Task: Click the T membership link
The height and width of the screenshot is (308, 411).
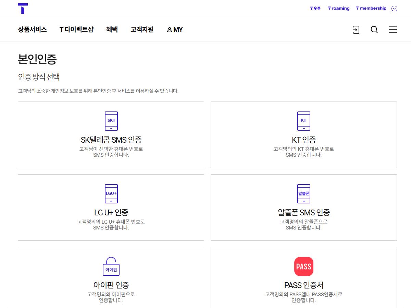Action: click(371, 8)
